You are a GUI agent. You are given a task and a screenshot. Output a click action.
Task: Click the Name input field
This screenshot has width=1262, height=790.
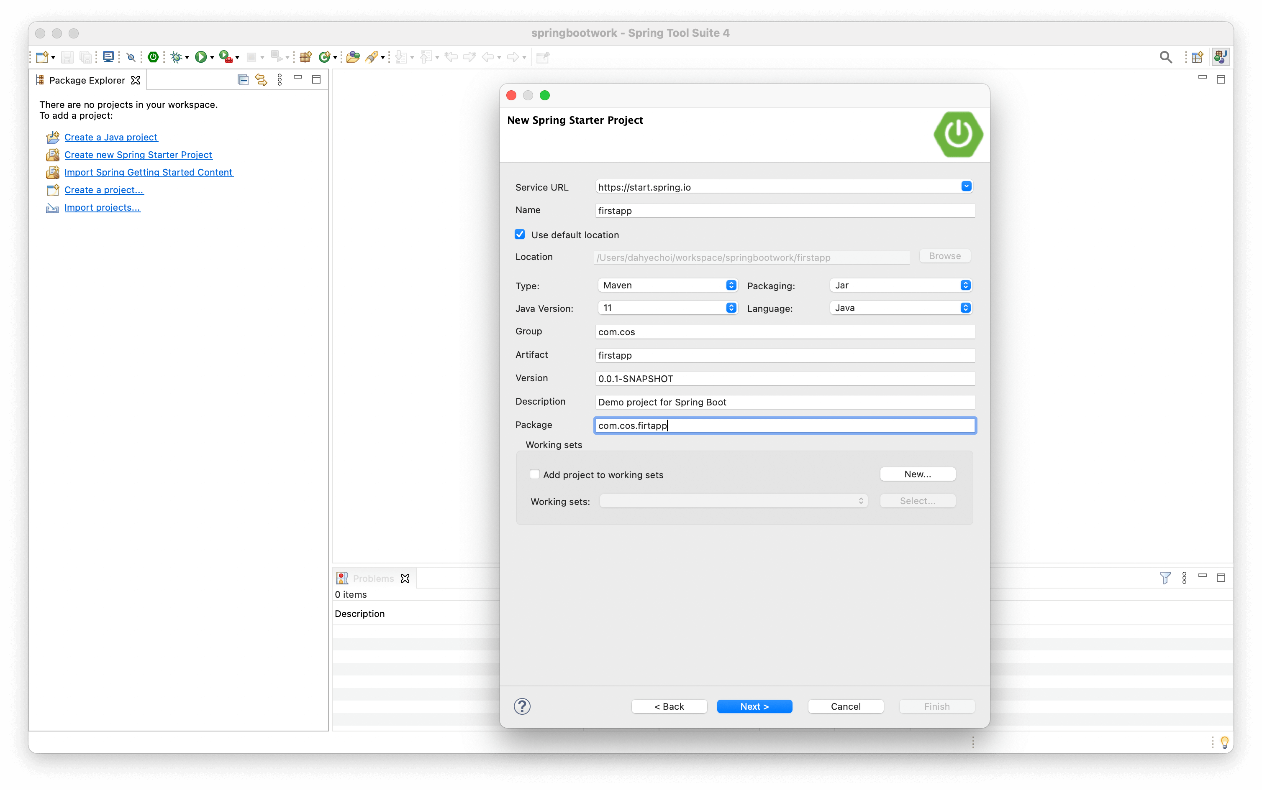coord(785,211)
